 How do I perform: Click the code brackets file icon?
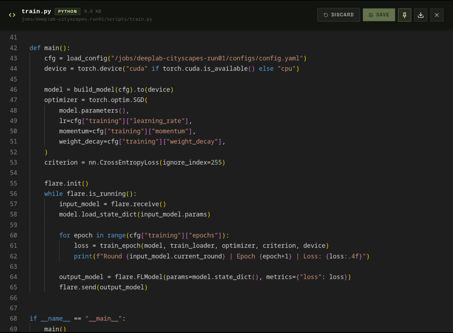12,15
